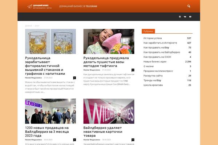
Task: Open Раскрутка сайта category
Action: pos(153,76)
